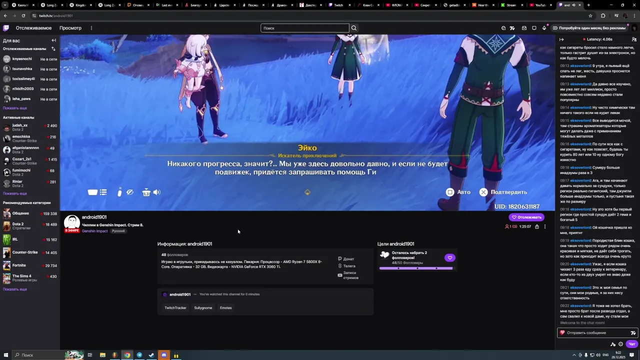The width and height of the screenshot is (640, 360).
Task: Open the Донат panel link
Action: [x=346, y=259]
